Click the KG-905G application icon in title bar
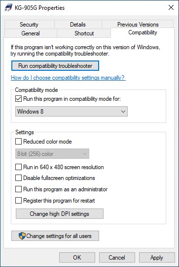 (x=8, y=7)
